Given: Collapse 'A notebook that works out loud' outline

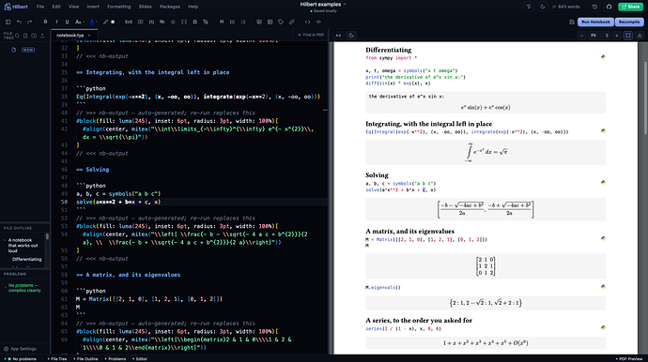Looking at the screenshot, I should coord(5,240).
